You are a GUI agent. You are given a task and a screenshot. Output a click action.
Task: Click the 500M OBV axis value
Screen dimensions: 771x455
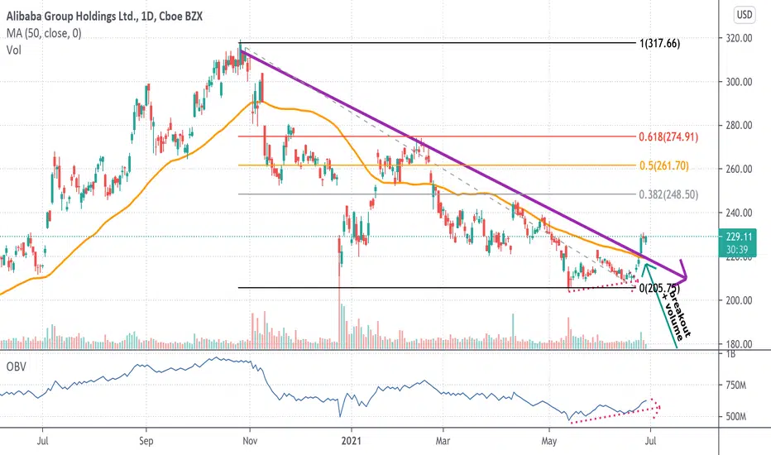(x=735, y=417)
